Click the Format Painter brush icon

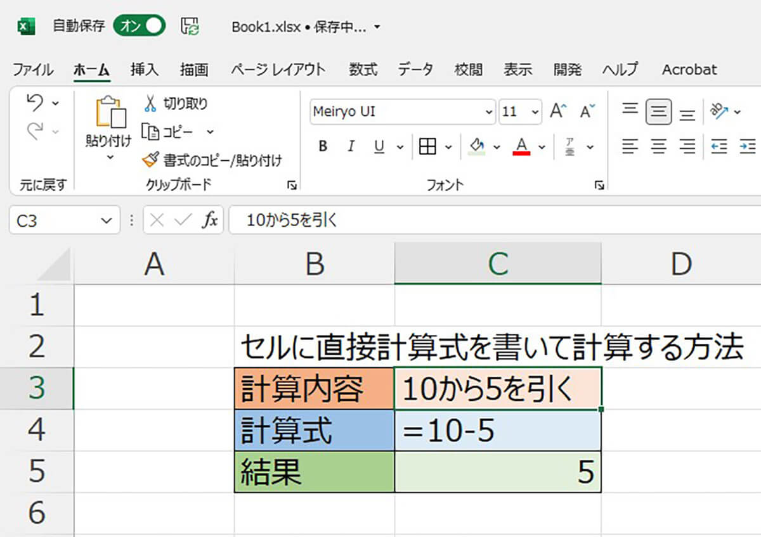[x=150, y=160]
